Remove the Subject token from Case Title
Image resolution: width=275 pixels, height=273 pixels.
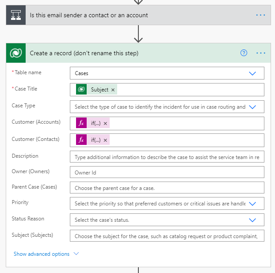pos(113,90)
